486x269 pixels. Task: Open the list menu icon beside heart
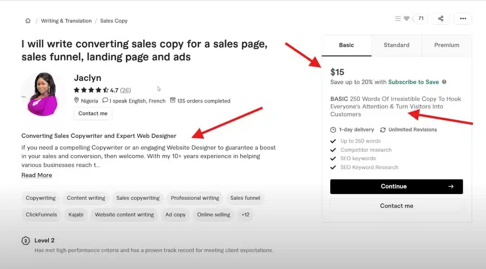398,19
